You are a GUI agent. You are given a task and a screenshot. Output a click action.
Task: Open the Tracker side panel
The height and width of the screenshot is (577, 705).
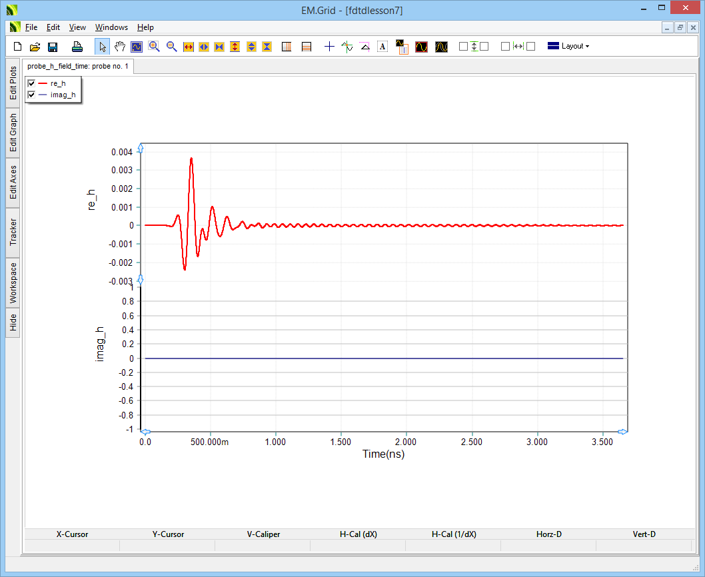(x=13, y=232)
